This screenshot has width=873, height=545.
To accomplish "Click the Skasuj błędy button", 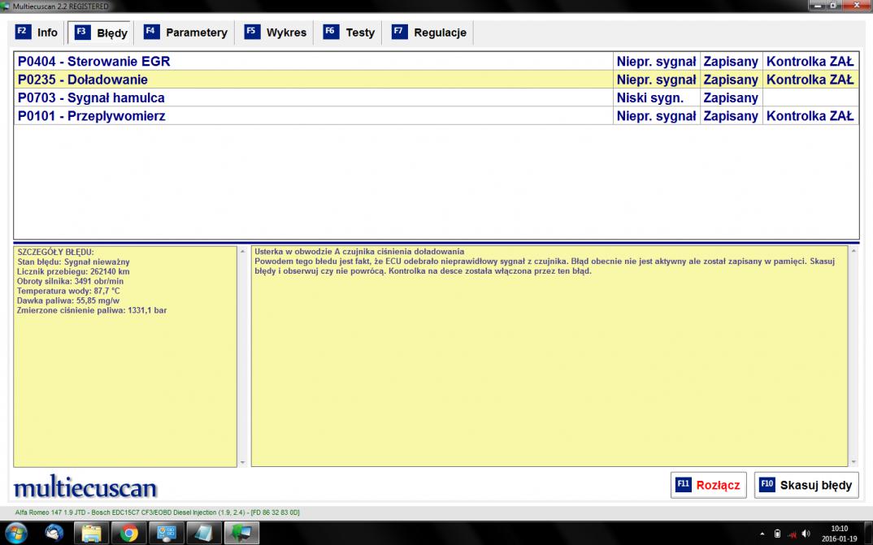I will point(806,485).
